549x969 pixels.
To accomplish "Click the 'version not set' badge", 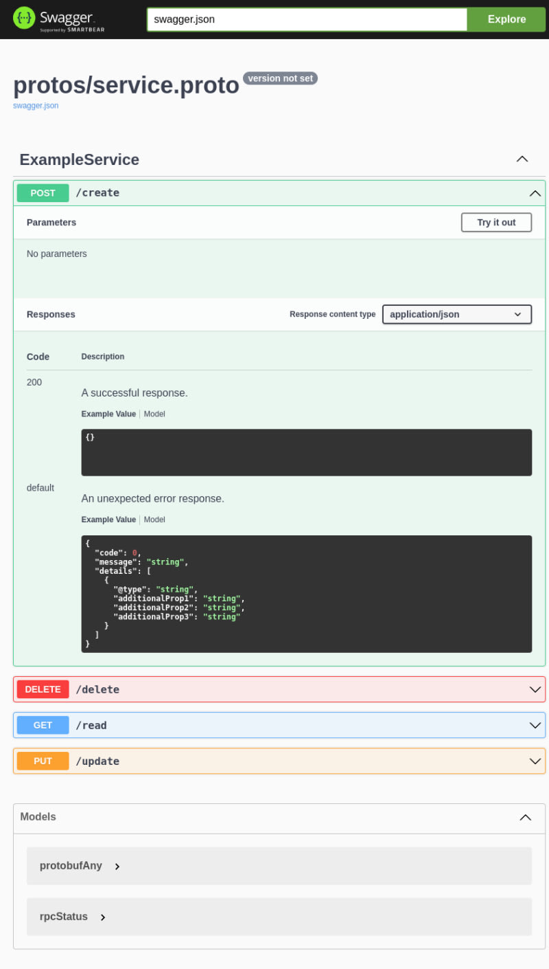I will (x=280, y=78).
